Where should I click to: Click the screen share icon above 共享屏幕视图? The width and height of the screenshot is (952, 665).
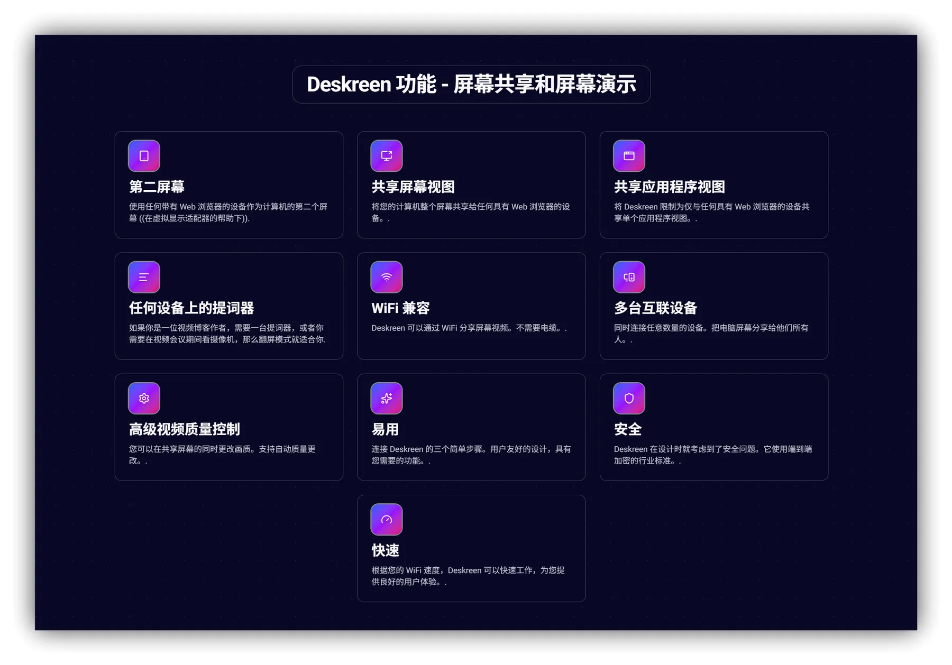point(386,156)
